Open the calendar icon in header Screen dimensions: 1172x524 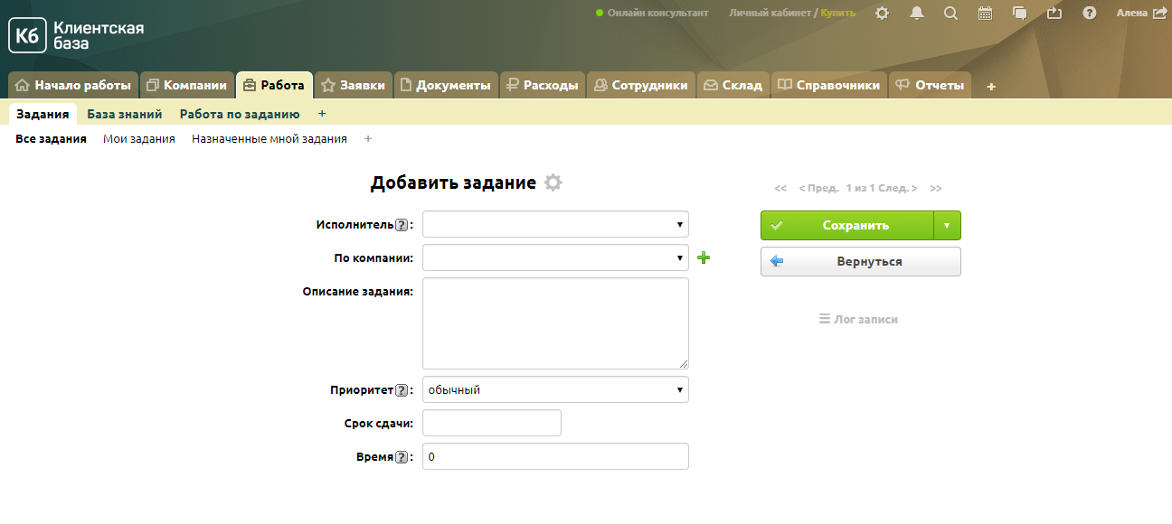986,13
